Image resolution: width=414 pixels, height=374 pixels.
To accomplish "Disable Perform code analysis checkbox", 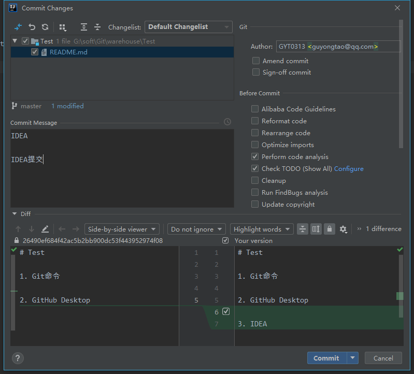I will point(255,156).
